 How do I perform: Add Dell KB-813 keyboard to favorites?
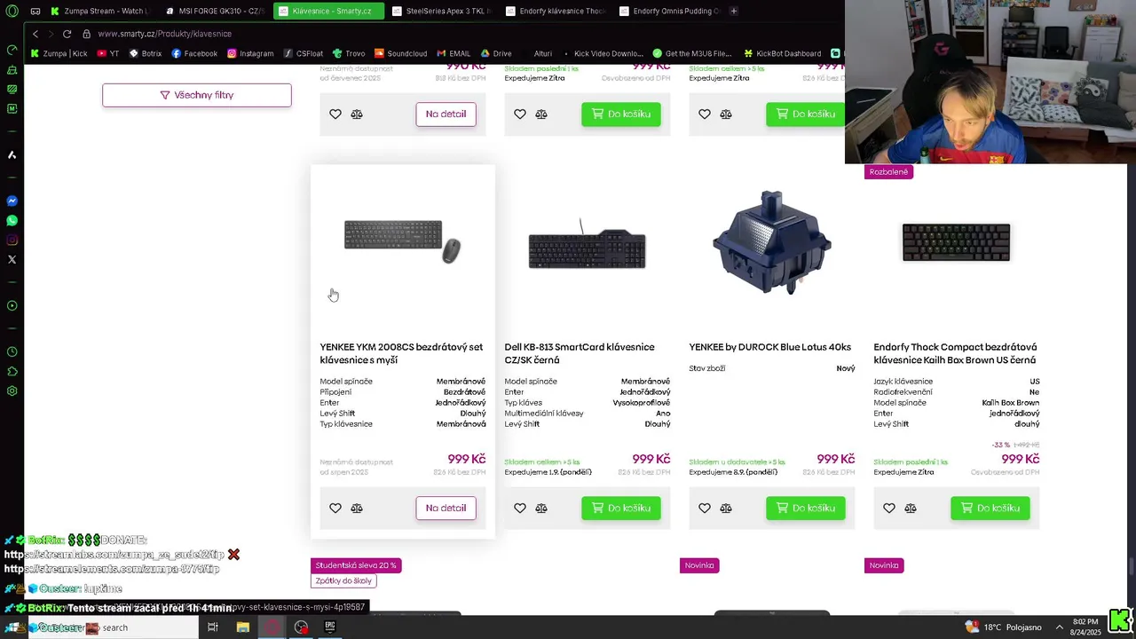[x=520, y=508]
